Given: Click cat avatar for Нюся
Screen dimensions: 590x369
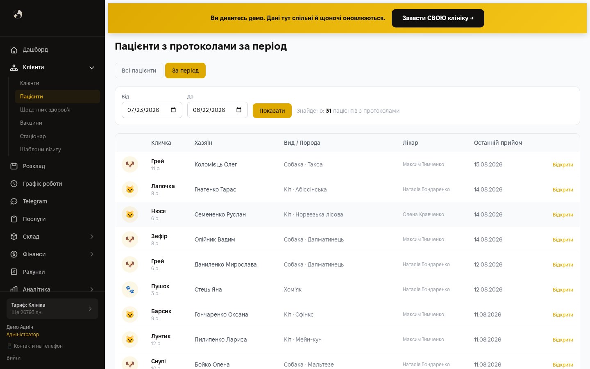Looking at the screenshot, I should tap(130, 214).
